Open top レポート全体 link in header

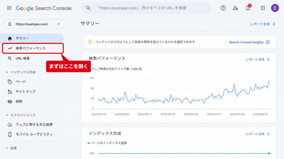click(260, 24)
